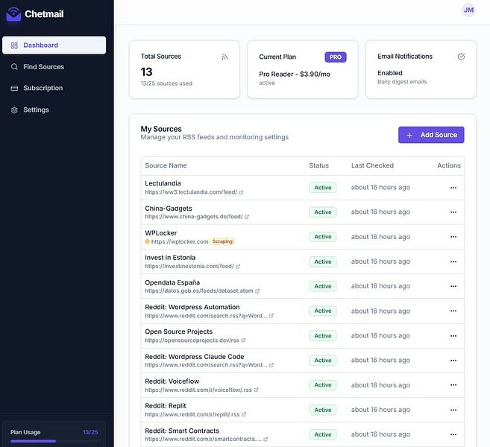This screenshot has height=447, width=490.
Task: Open external link icon for Invest in Estonia
Action: [x=238, y=267]
